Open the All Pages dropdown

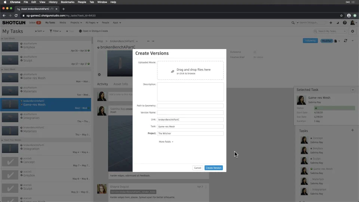92,23
